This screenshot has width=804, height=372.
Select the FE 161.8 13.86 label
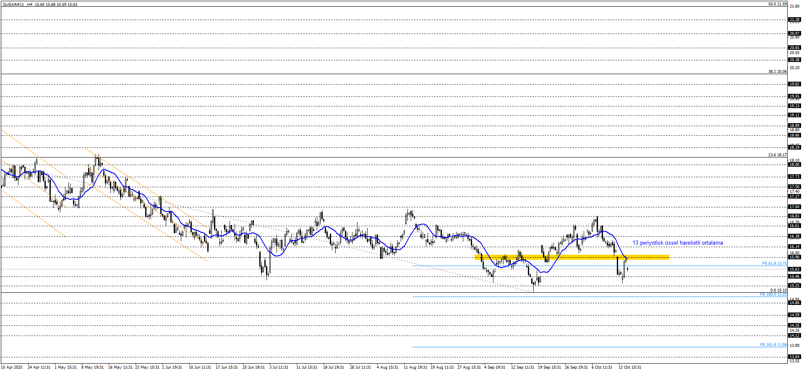coord(773,345)
